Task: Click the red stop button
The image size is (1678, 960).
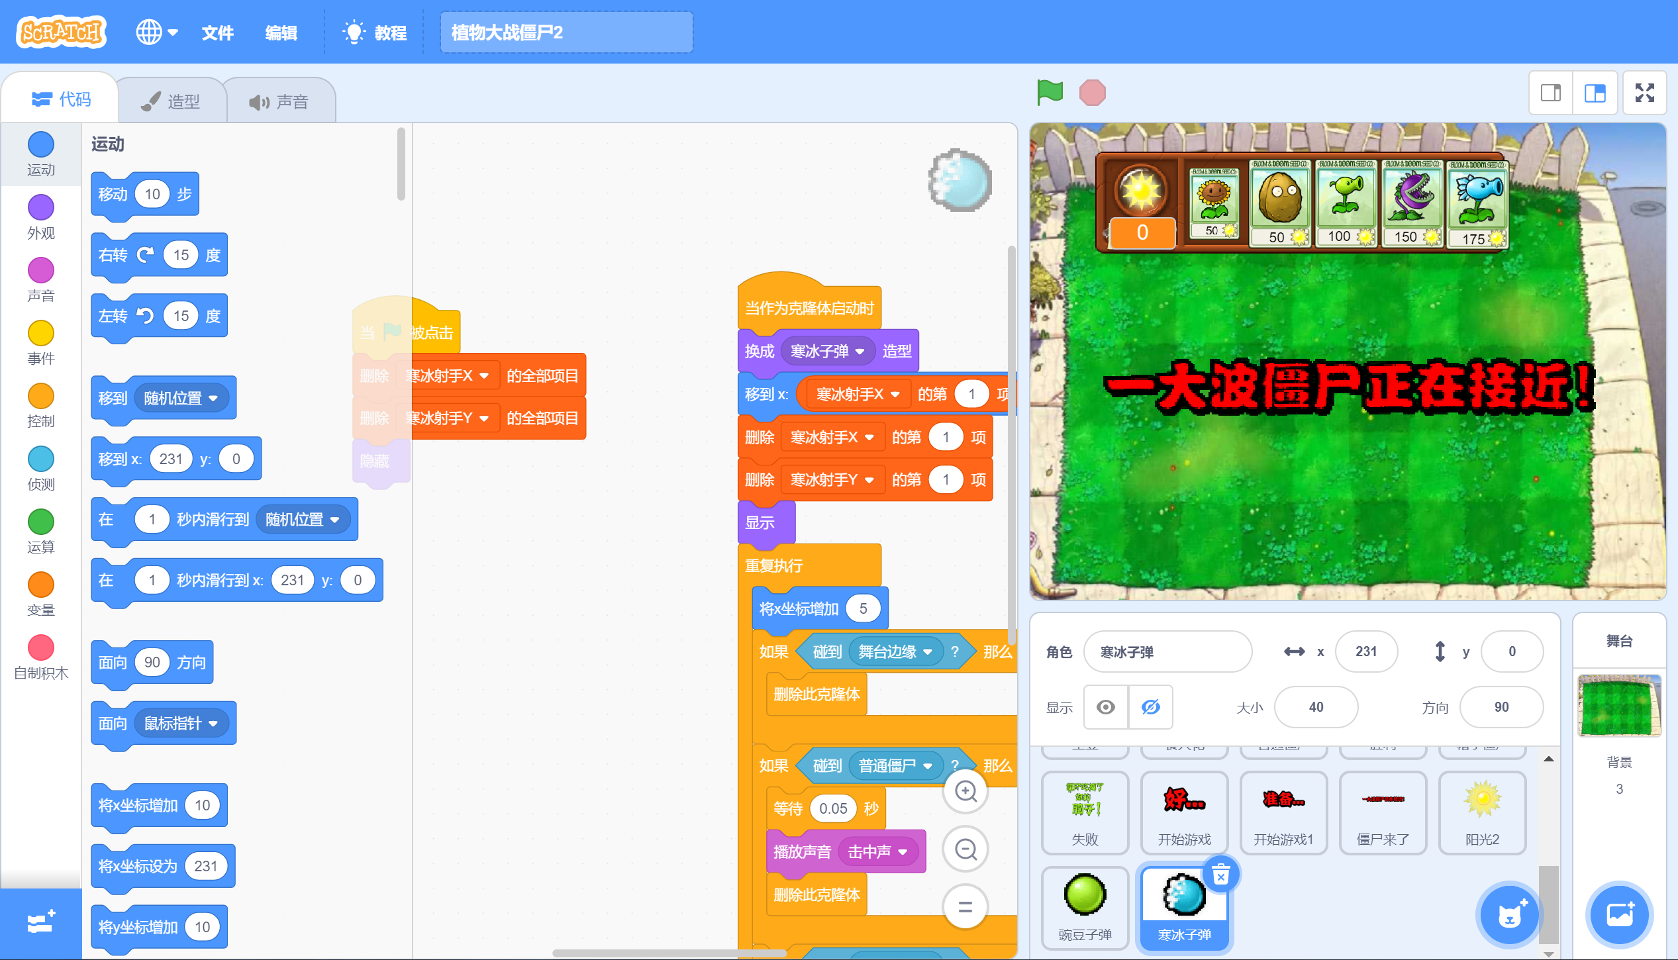Action: click(1092, 93)
